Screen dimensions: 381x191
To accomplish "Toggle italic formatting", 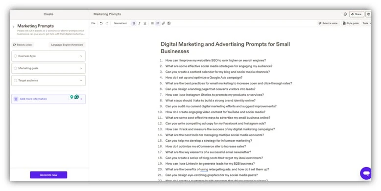I will (139, 23).
